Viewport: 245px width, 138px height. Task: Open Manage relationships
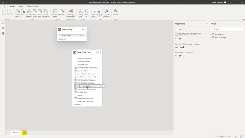coord(71,13)
